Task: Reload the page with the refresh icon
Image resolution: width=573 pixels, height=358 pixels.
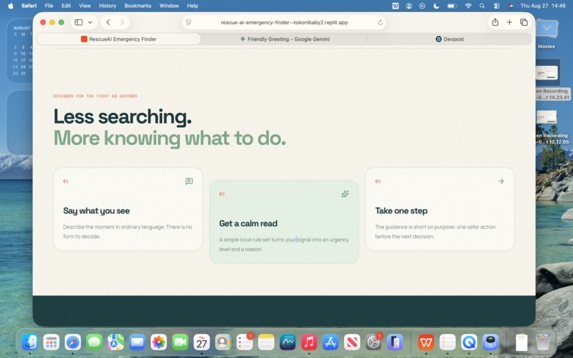Action: point(380,22)
